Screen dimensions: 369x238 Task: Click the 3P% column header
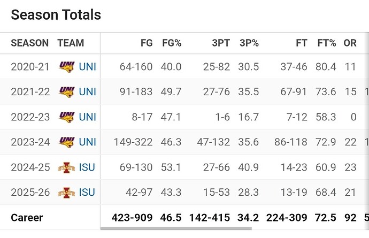(249, 43)
